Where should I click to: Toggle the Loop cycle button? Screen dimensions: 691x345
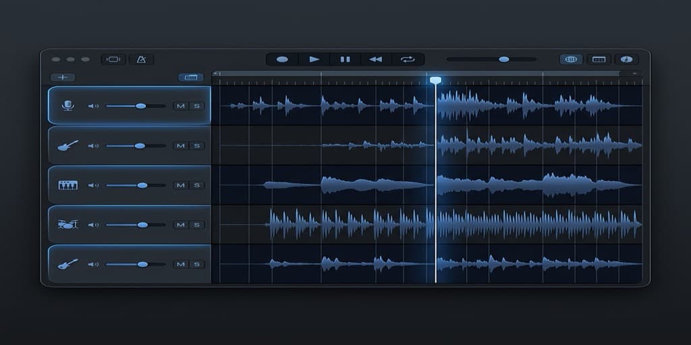click(408, 59)
